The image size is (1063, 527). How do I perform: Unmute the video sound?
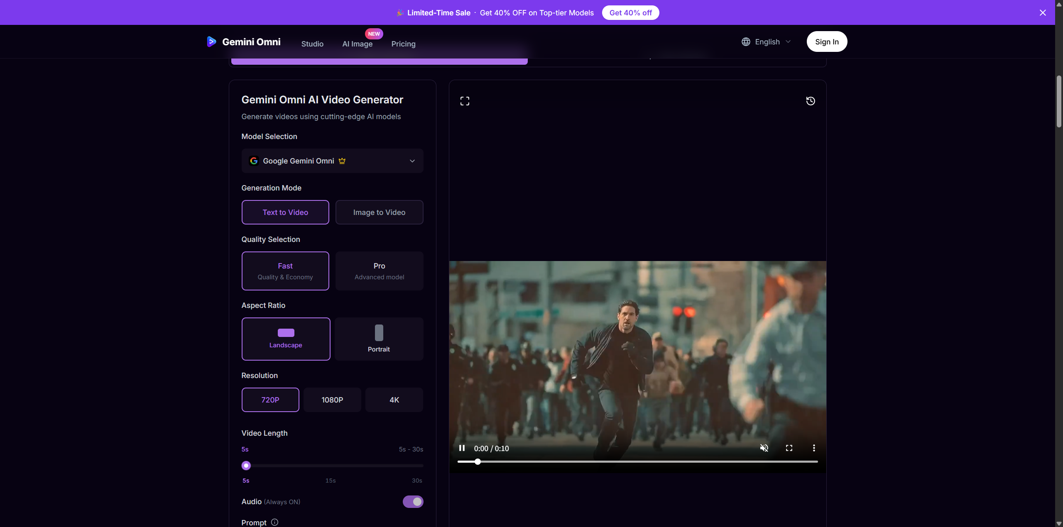pyautogui.click(x=764, y=448)
